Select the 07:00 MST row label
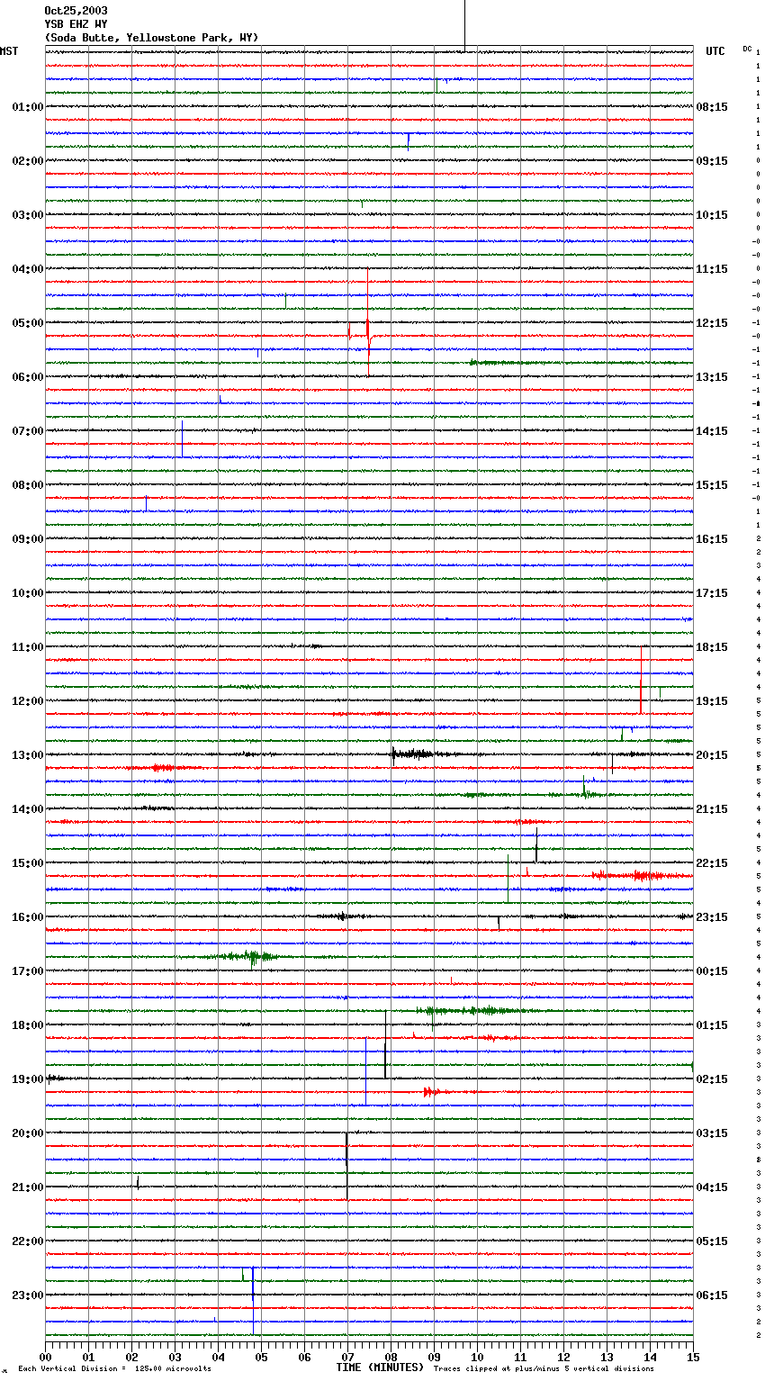The image size is (765, 1381). point(28,431)
